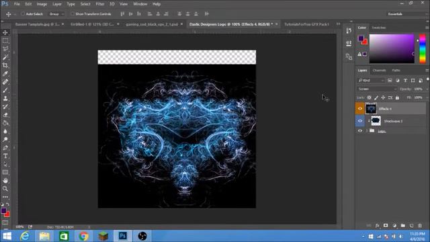Open the Essentials workspace dropdown

[407, 13]
